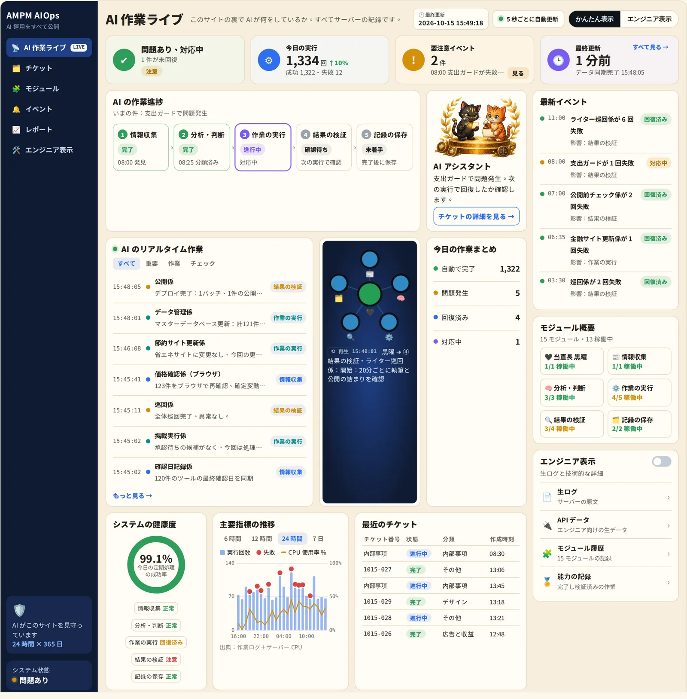The image size is (687, 699).
Task: Toggle the エンジニア表示 switch on
Action: click(x=661, y=461)
